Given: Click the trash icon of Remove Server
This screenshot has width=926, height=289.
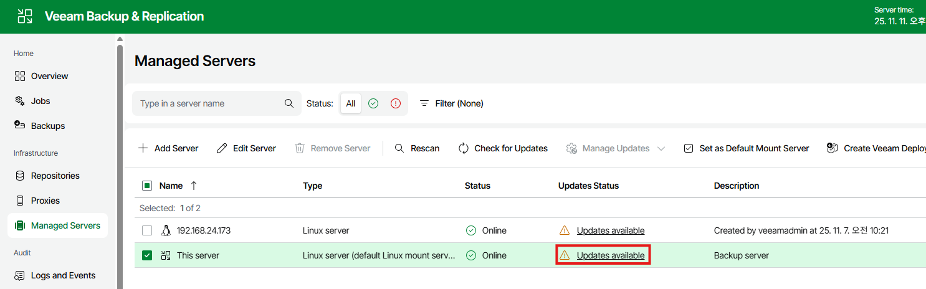Looking at the screenshot, I should pyautogui.click(x=300, y=148).
